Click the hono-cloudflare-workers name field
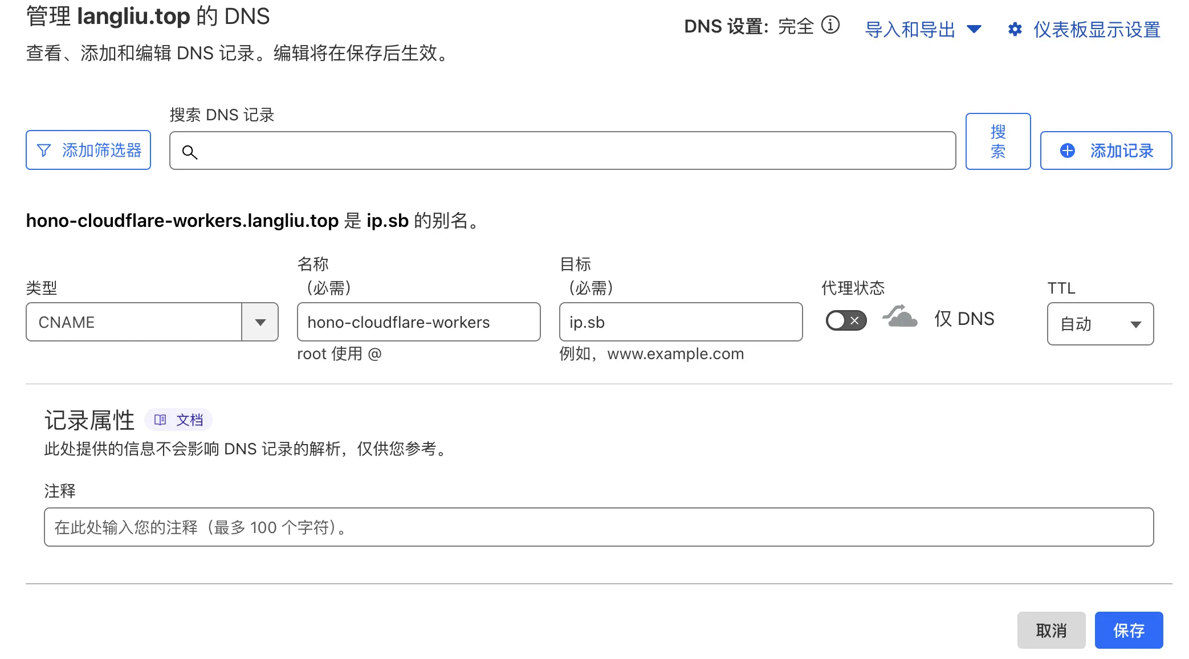 (418, 322)
